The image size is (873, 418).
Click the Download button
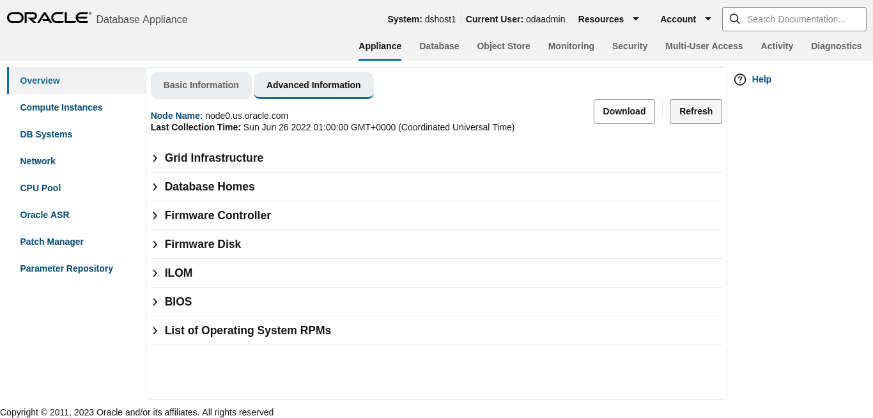click(624, 111)
